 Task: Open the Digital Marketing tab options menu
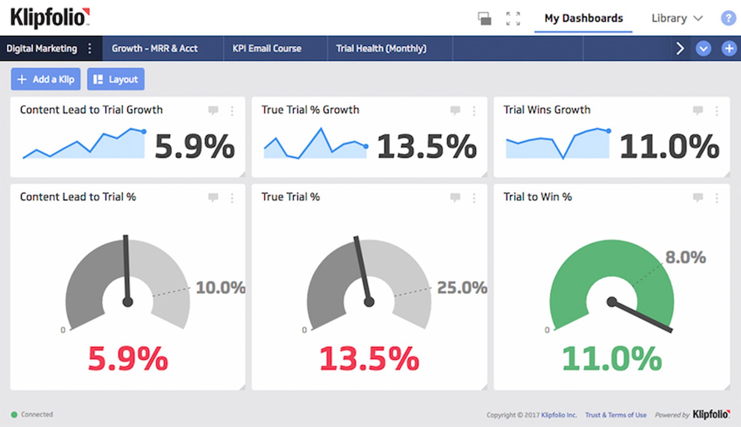click(x=90, y=48)
